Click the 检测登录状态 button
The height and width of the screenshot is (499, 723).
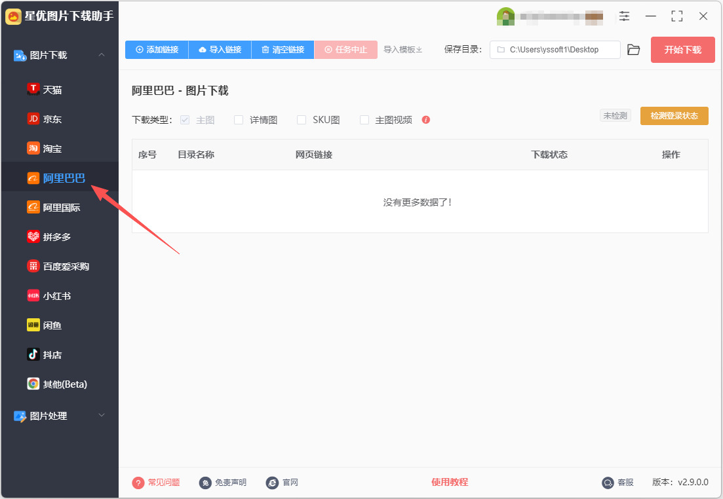[674, 116]
